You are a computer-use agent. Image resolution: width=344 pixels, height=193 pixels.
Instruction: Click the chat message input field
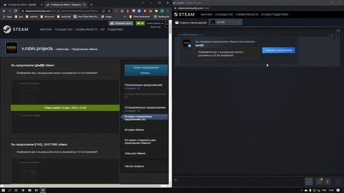tap(239, 181)
